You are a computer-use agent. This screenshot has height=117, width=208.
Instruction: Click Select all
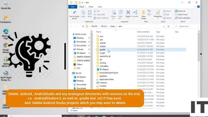click(180, 11)
